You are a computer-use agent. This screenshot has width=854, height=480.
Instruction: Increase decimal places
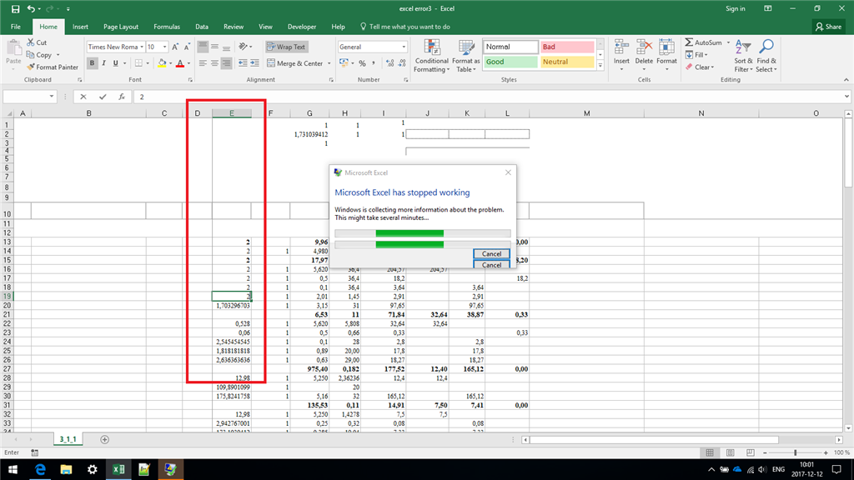[x=390, y=63]
